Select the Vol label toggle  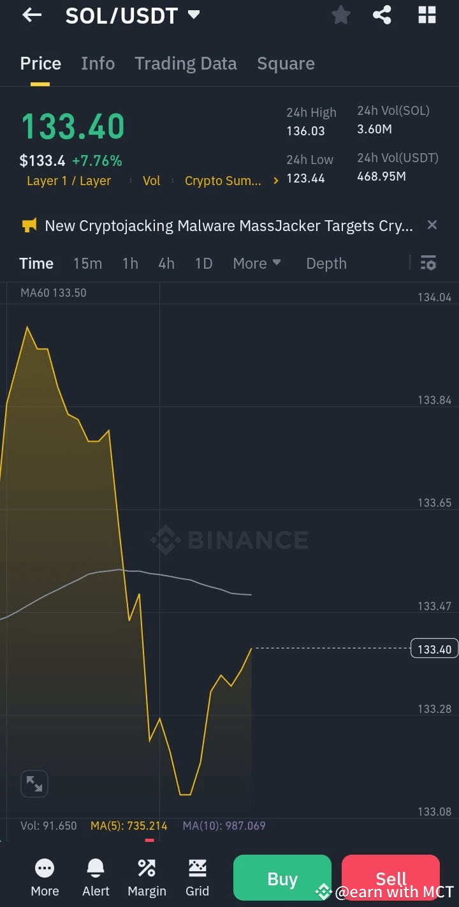point(151,181)
